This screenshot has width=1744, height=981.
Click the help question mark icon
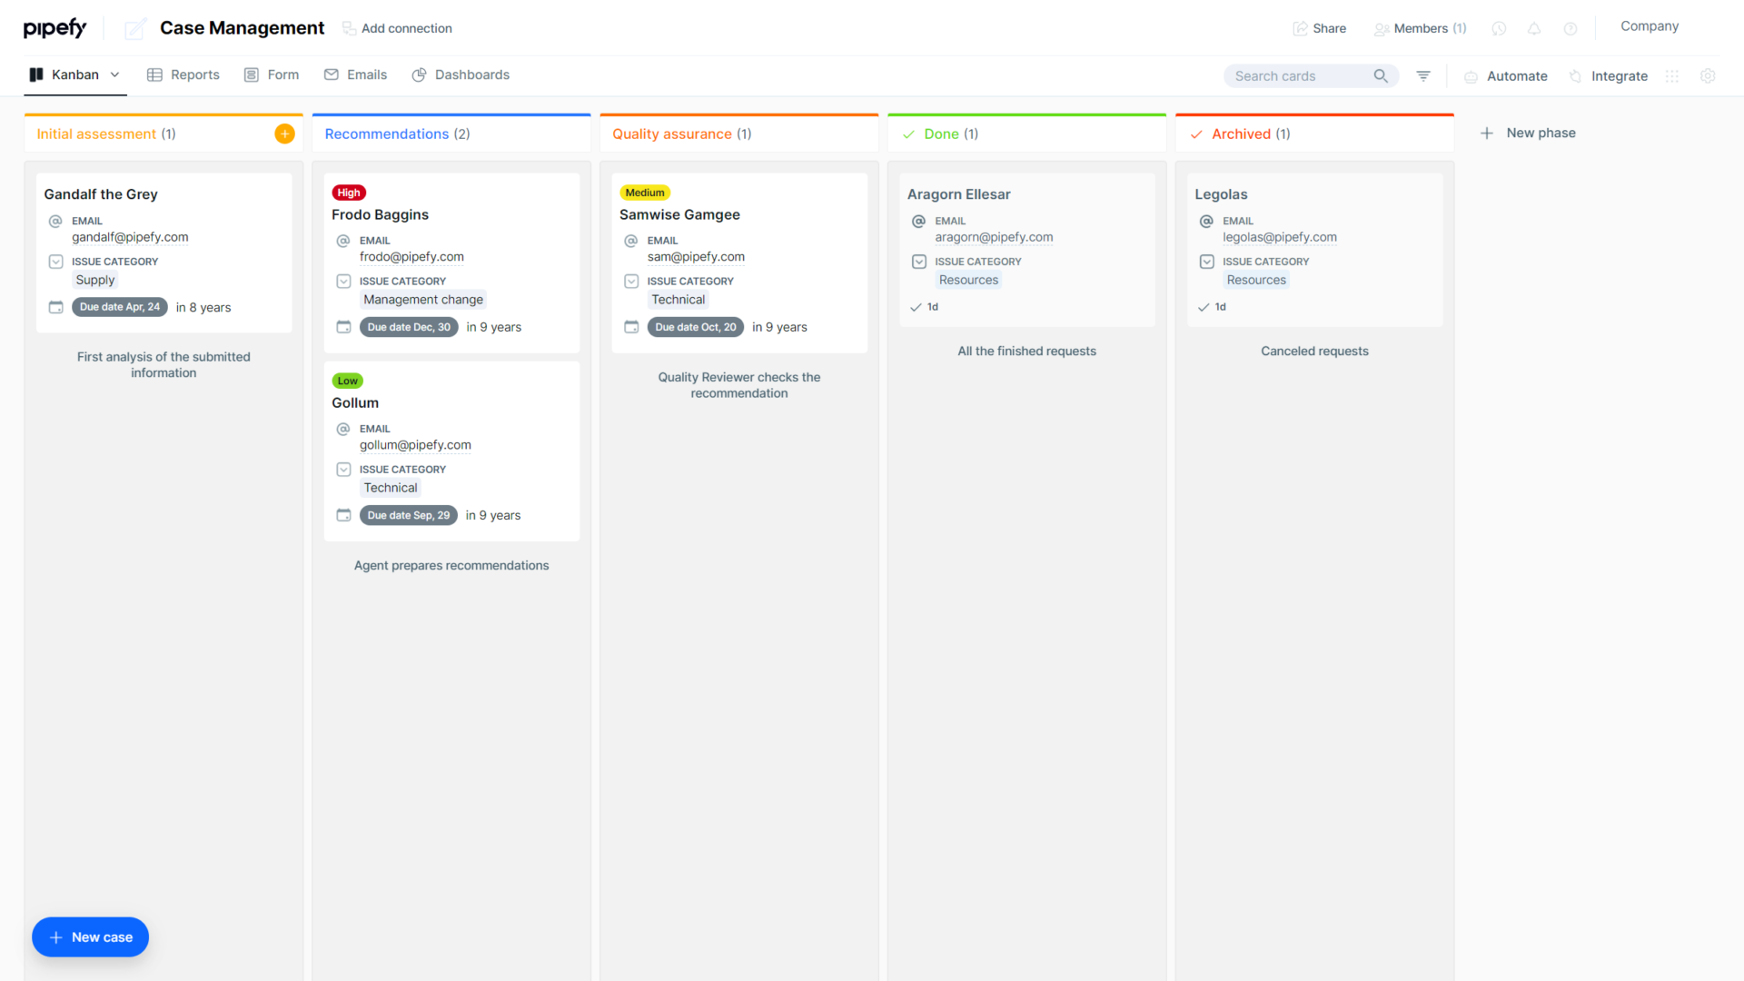[1571, 28]
